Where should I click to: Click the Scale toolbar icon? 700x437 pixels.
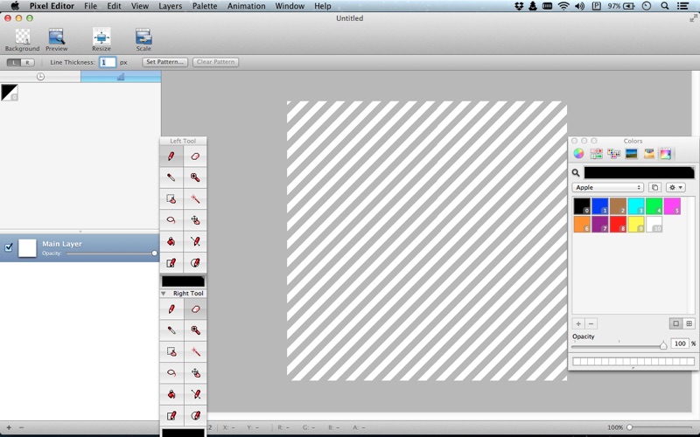point(143,39)
